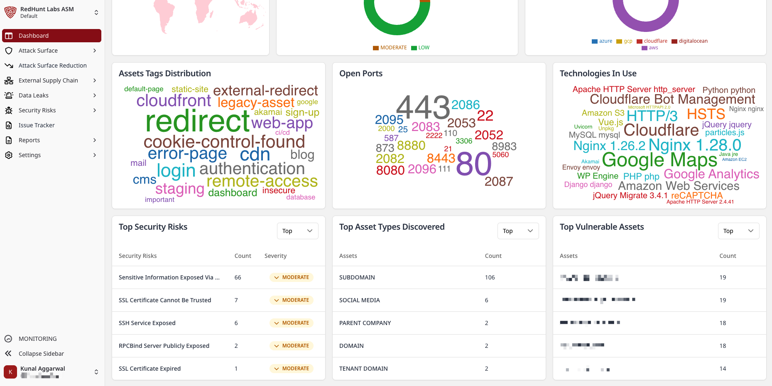Toggle the MODERATE legend in severity chart
The width and height of the screenshot is (772, 386).
click(390, 48)
